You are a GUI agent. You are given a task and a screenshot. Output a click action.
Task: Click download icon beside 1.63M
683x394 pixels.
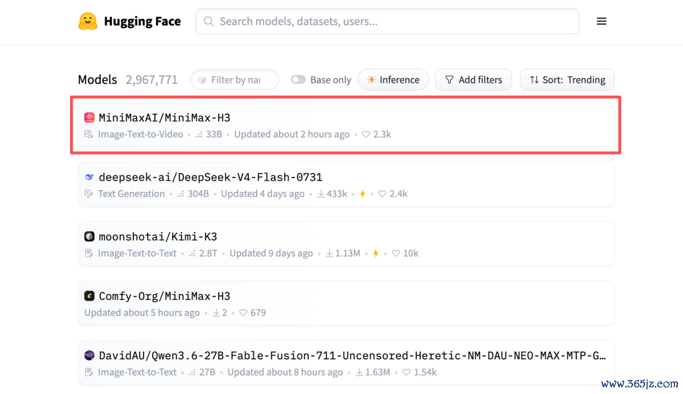point(359,372)
